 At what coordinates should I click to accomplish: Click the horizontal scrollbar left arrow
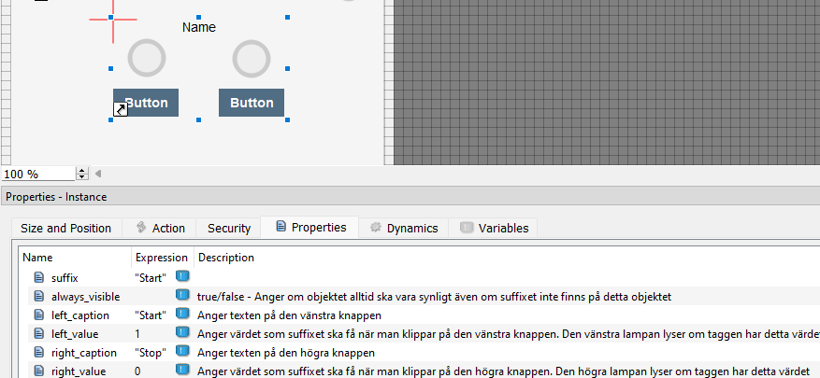[x=98, y=174]
